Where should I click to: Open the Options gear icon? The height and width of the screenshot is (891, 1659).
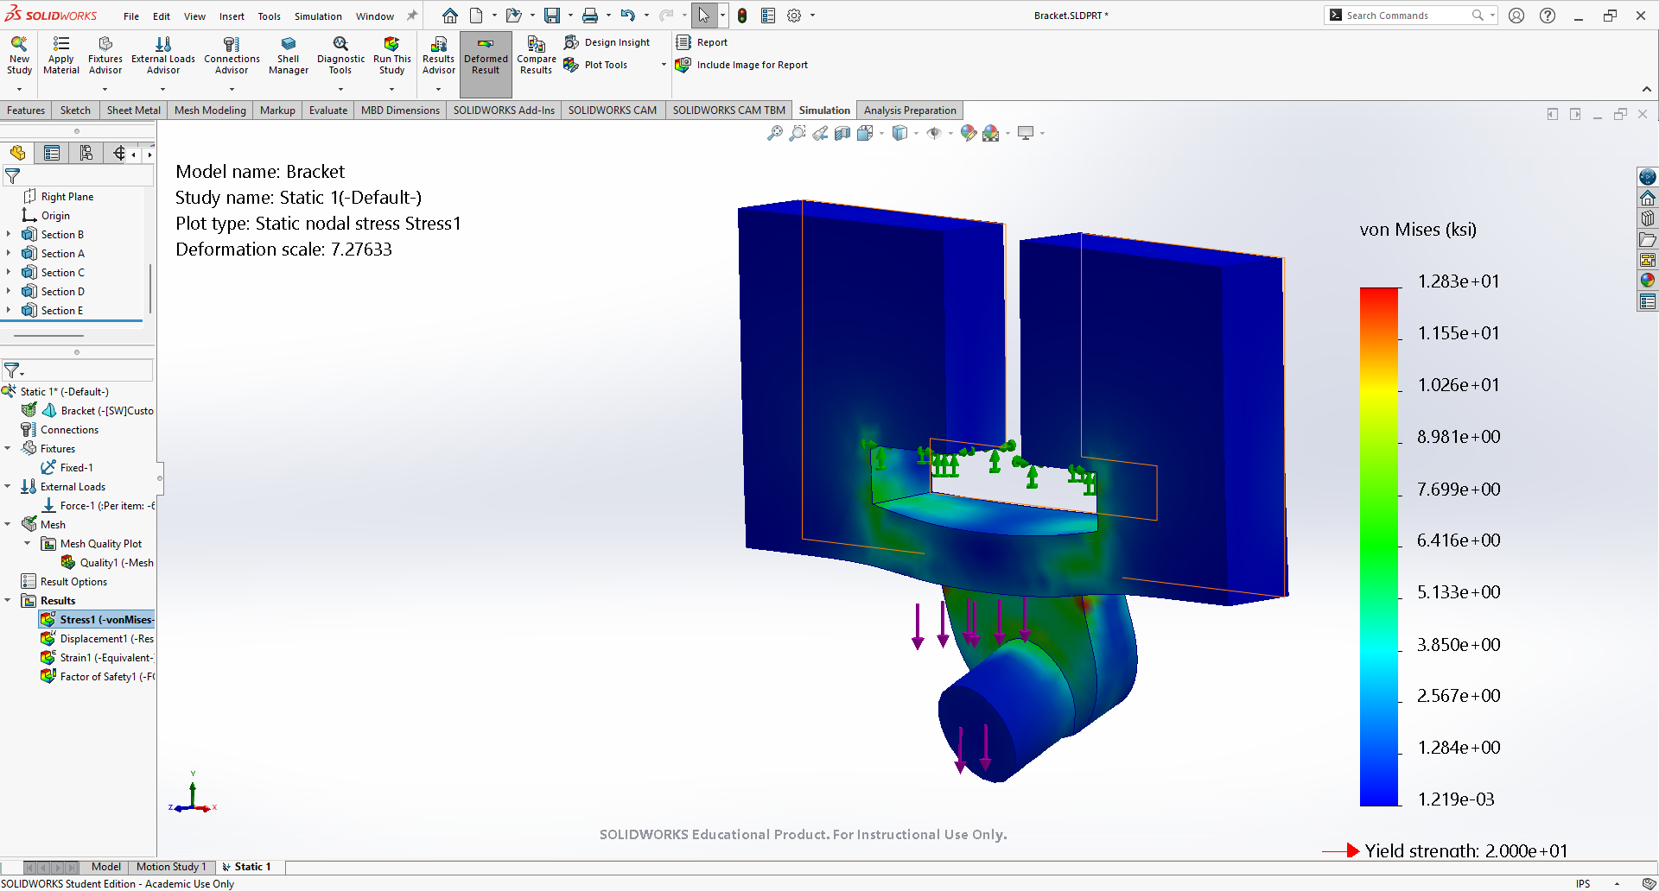(x=794, y=16)
